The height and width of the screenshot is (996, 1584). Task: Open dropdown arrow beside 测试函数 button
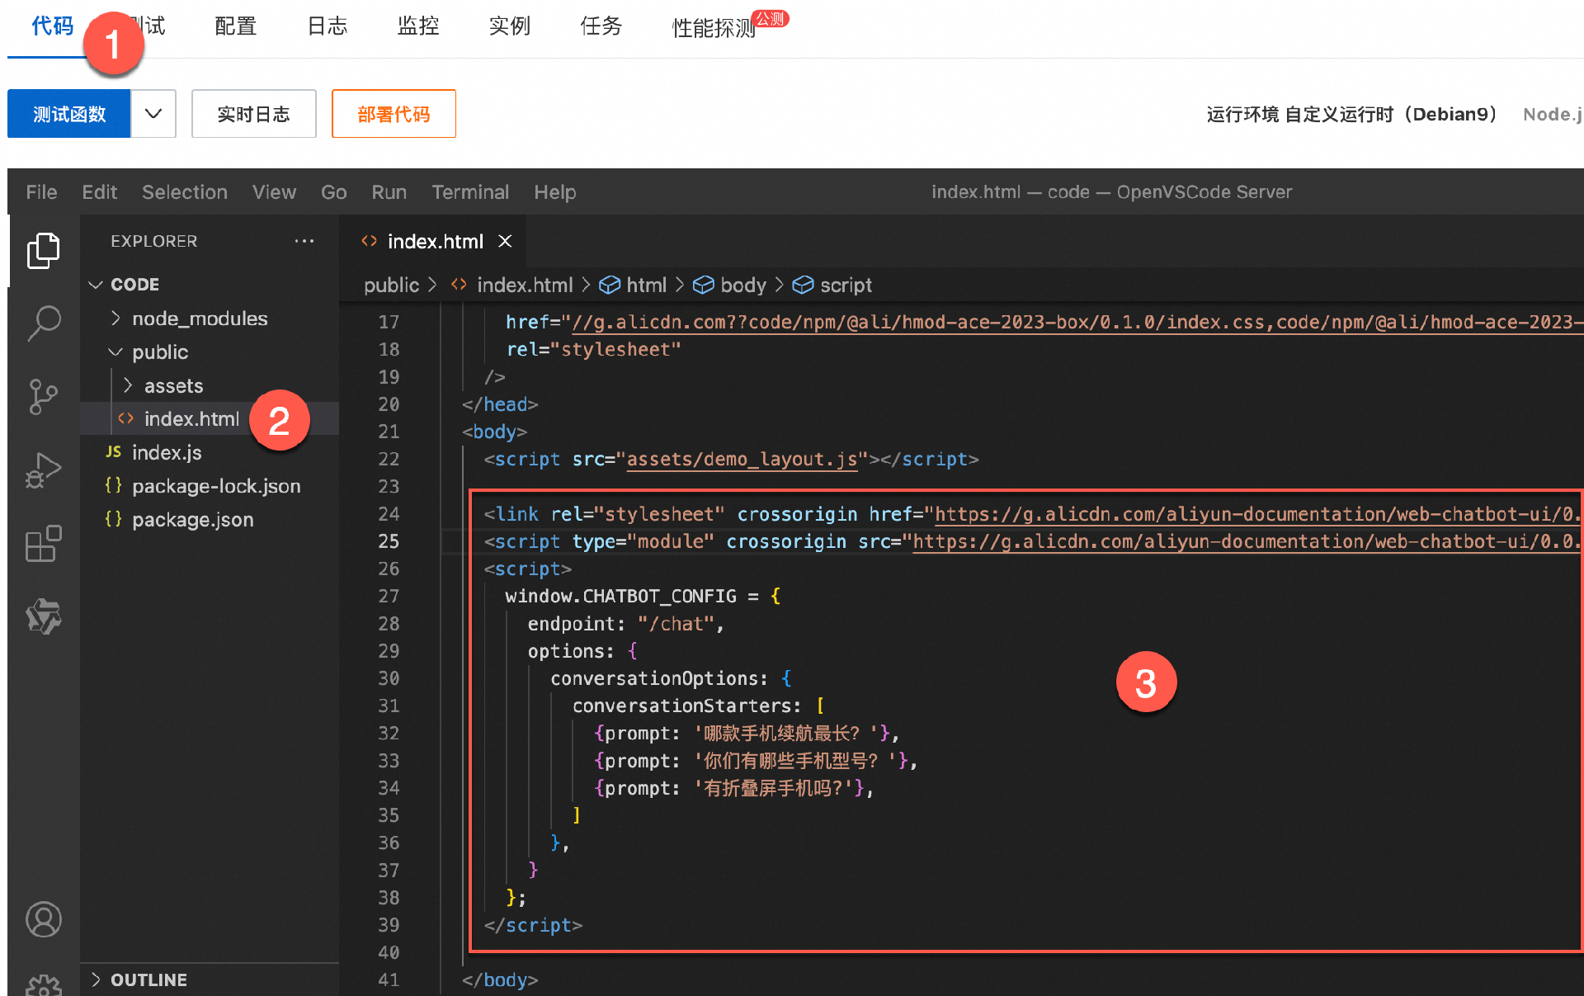[153, 114]
